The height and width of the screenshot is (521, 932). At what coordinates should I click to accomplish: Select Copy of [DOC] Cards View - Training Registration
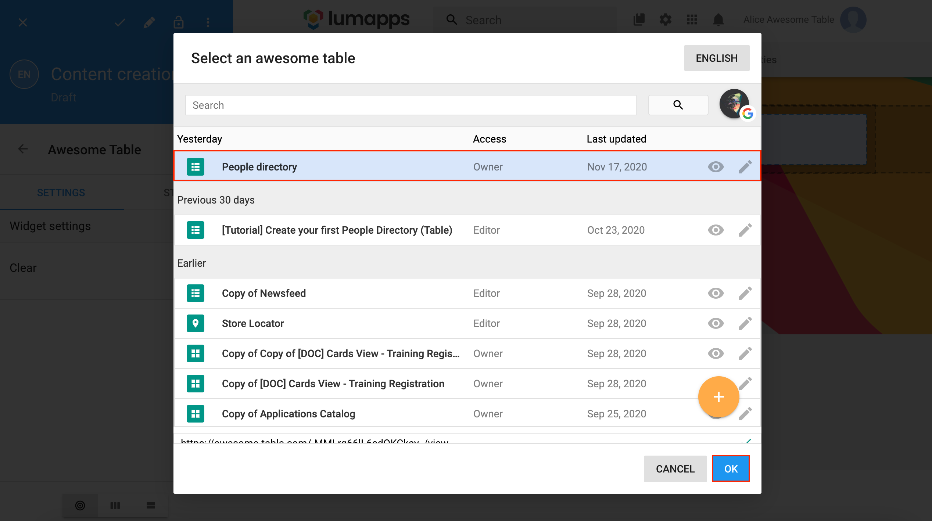(x=467, y=384)
